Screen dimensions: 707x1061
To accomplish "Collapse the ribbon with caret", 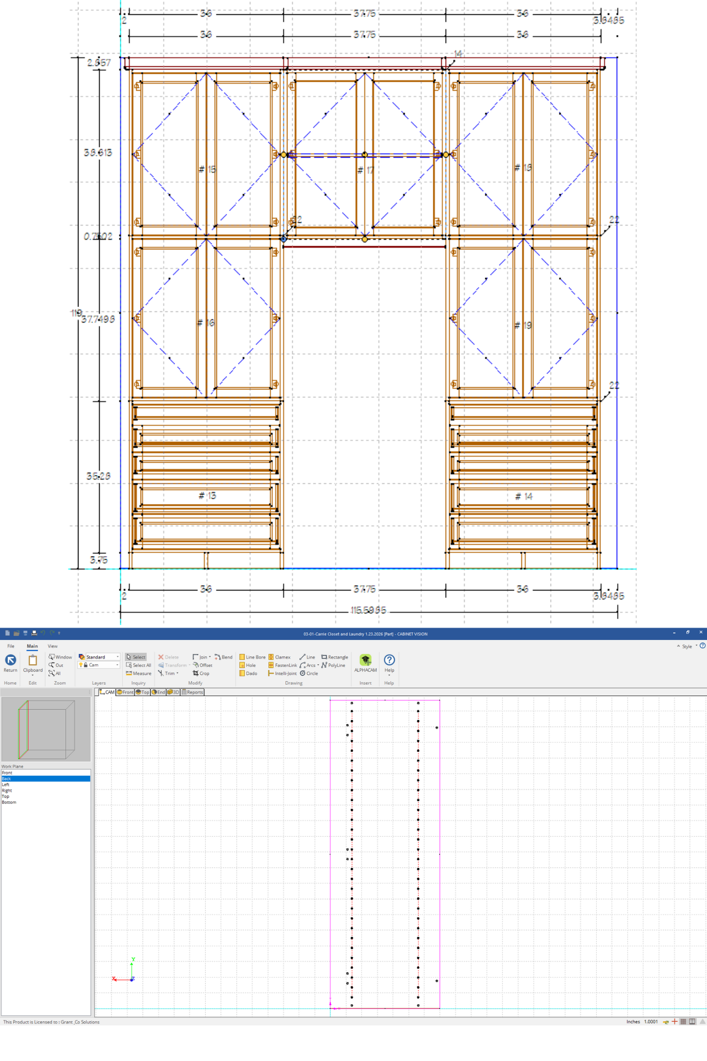I will pyautogui.click(x=678, y=646).
